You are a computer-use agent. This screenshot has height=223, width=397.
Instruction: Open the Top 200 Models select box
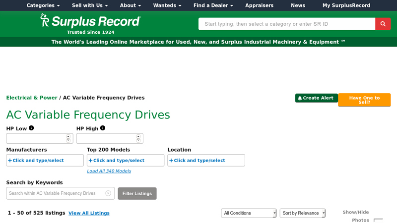(126, 160)
